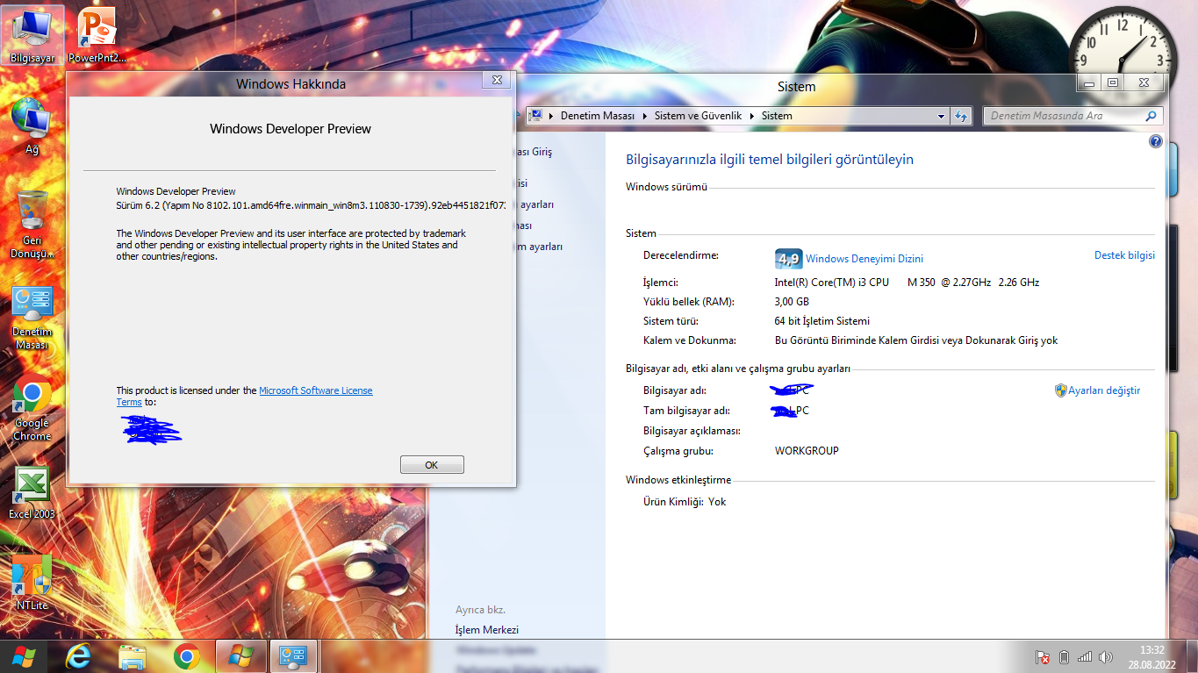Click the show desktop button on taskbar
The width and height of the screenshot is (1198, 673).
[x=1192, y=656]
